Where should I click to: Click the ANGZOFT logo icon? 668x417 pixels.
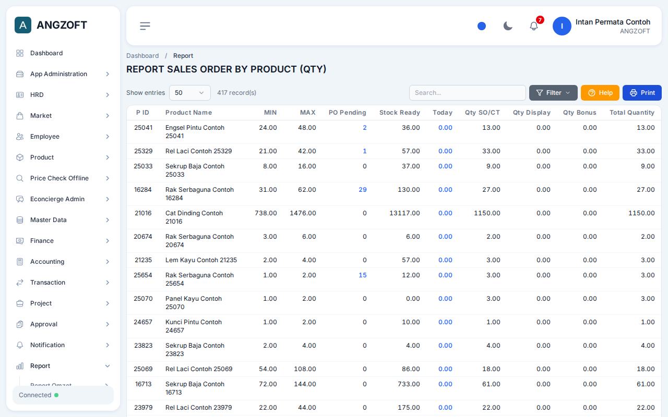23,25
